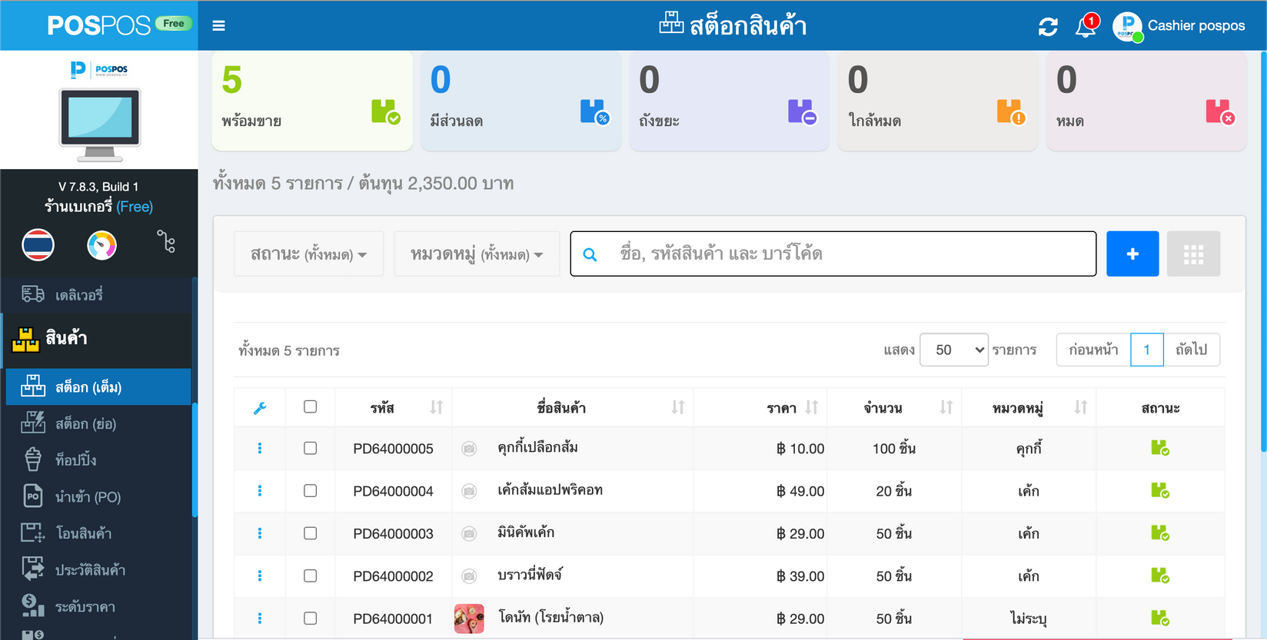
Task: Click product name คุกกี้เปลือกส้ม
Action: point(537,447)
